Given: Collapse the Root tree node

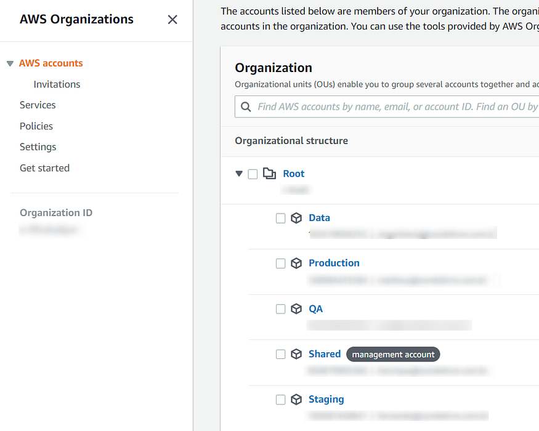Looking at the screenshot, I should click(x=239, y=174).
